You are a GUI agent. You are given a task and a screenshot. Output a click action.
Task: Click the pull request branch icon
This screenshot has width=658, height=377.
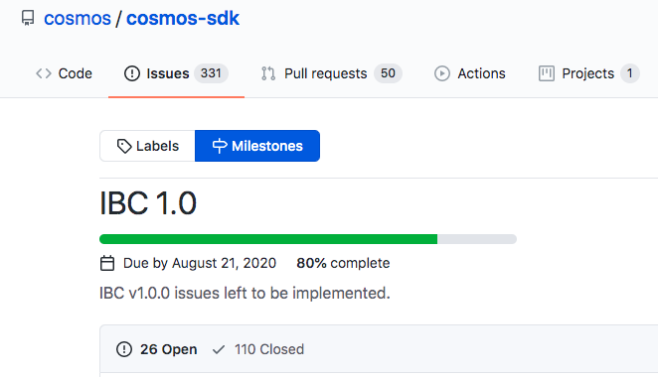coord(268,73)
